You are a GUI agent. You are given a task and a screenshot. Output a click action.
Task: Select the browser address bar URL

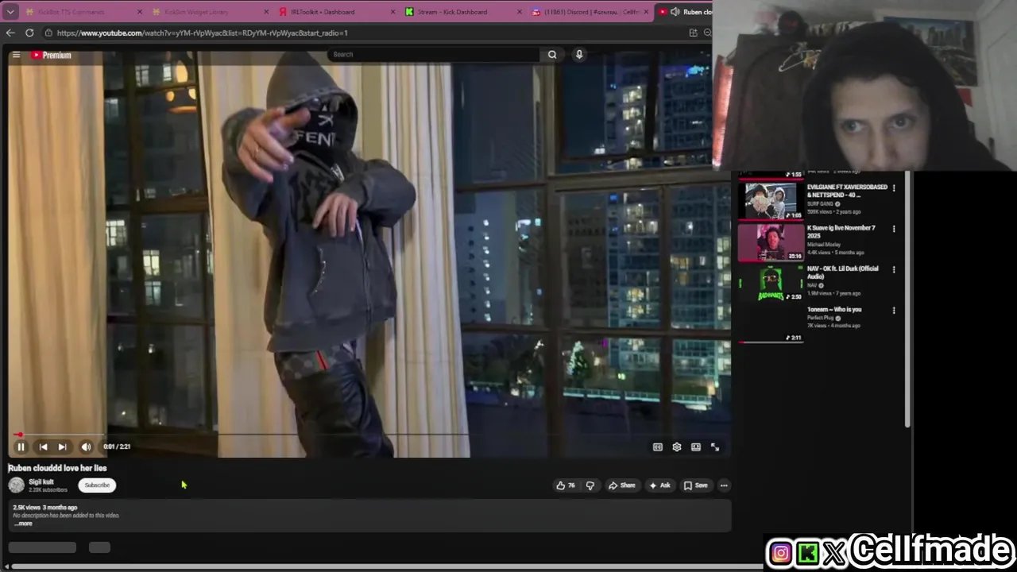coord(203,33)
